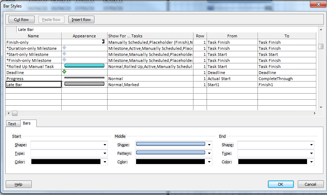Click the Actual Start From cell
The height and width of the screenshot is (195, 327).
coord(232,79)
